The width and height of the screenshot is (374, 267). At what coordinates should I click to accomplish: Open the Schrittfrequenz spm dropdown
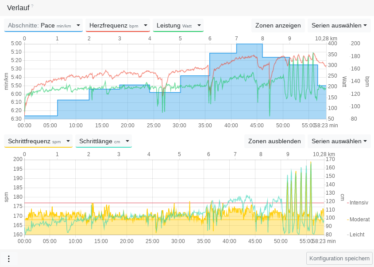pos(68,141)
